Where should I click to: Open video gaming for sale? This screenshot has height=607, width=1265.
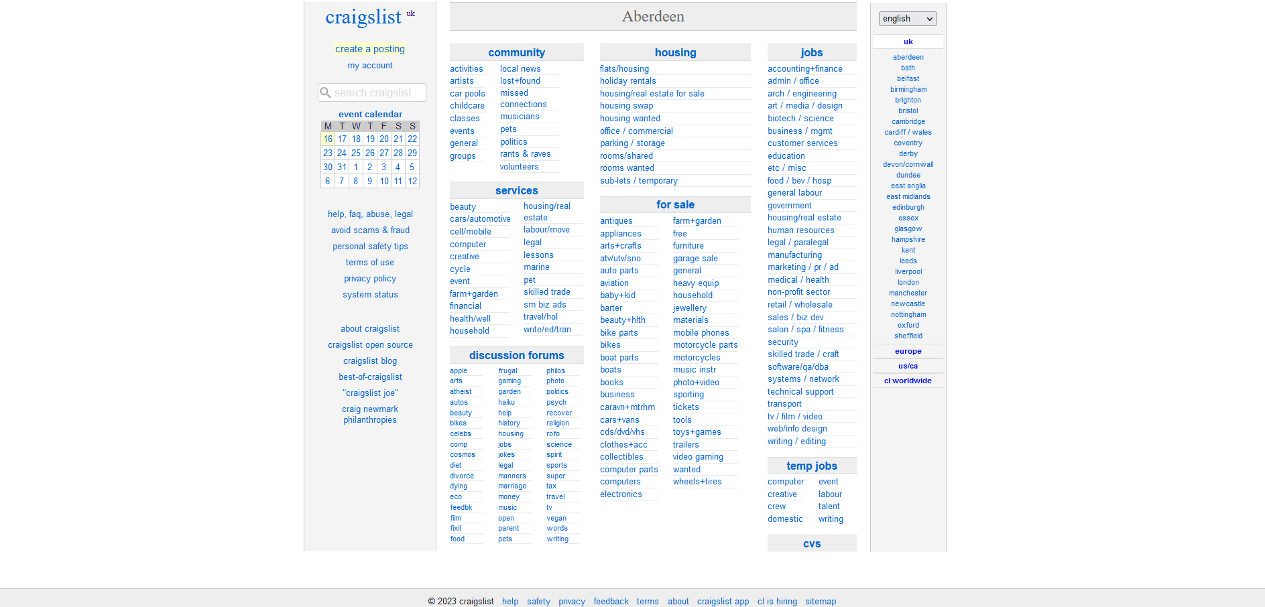tap(698, 457)
